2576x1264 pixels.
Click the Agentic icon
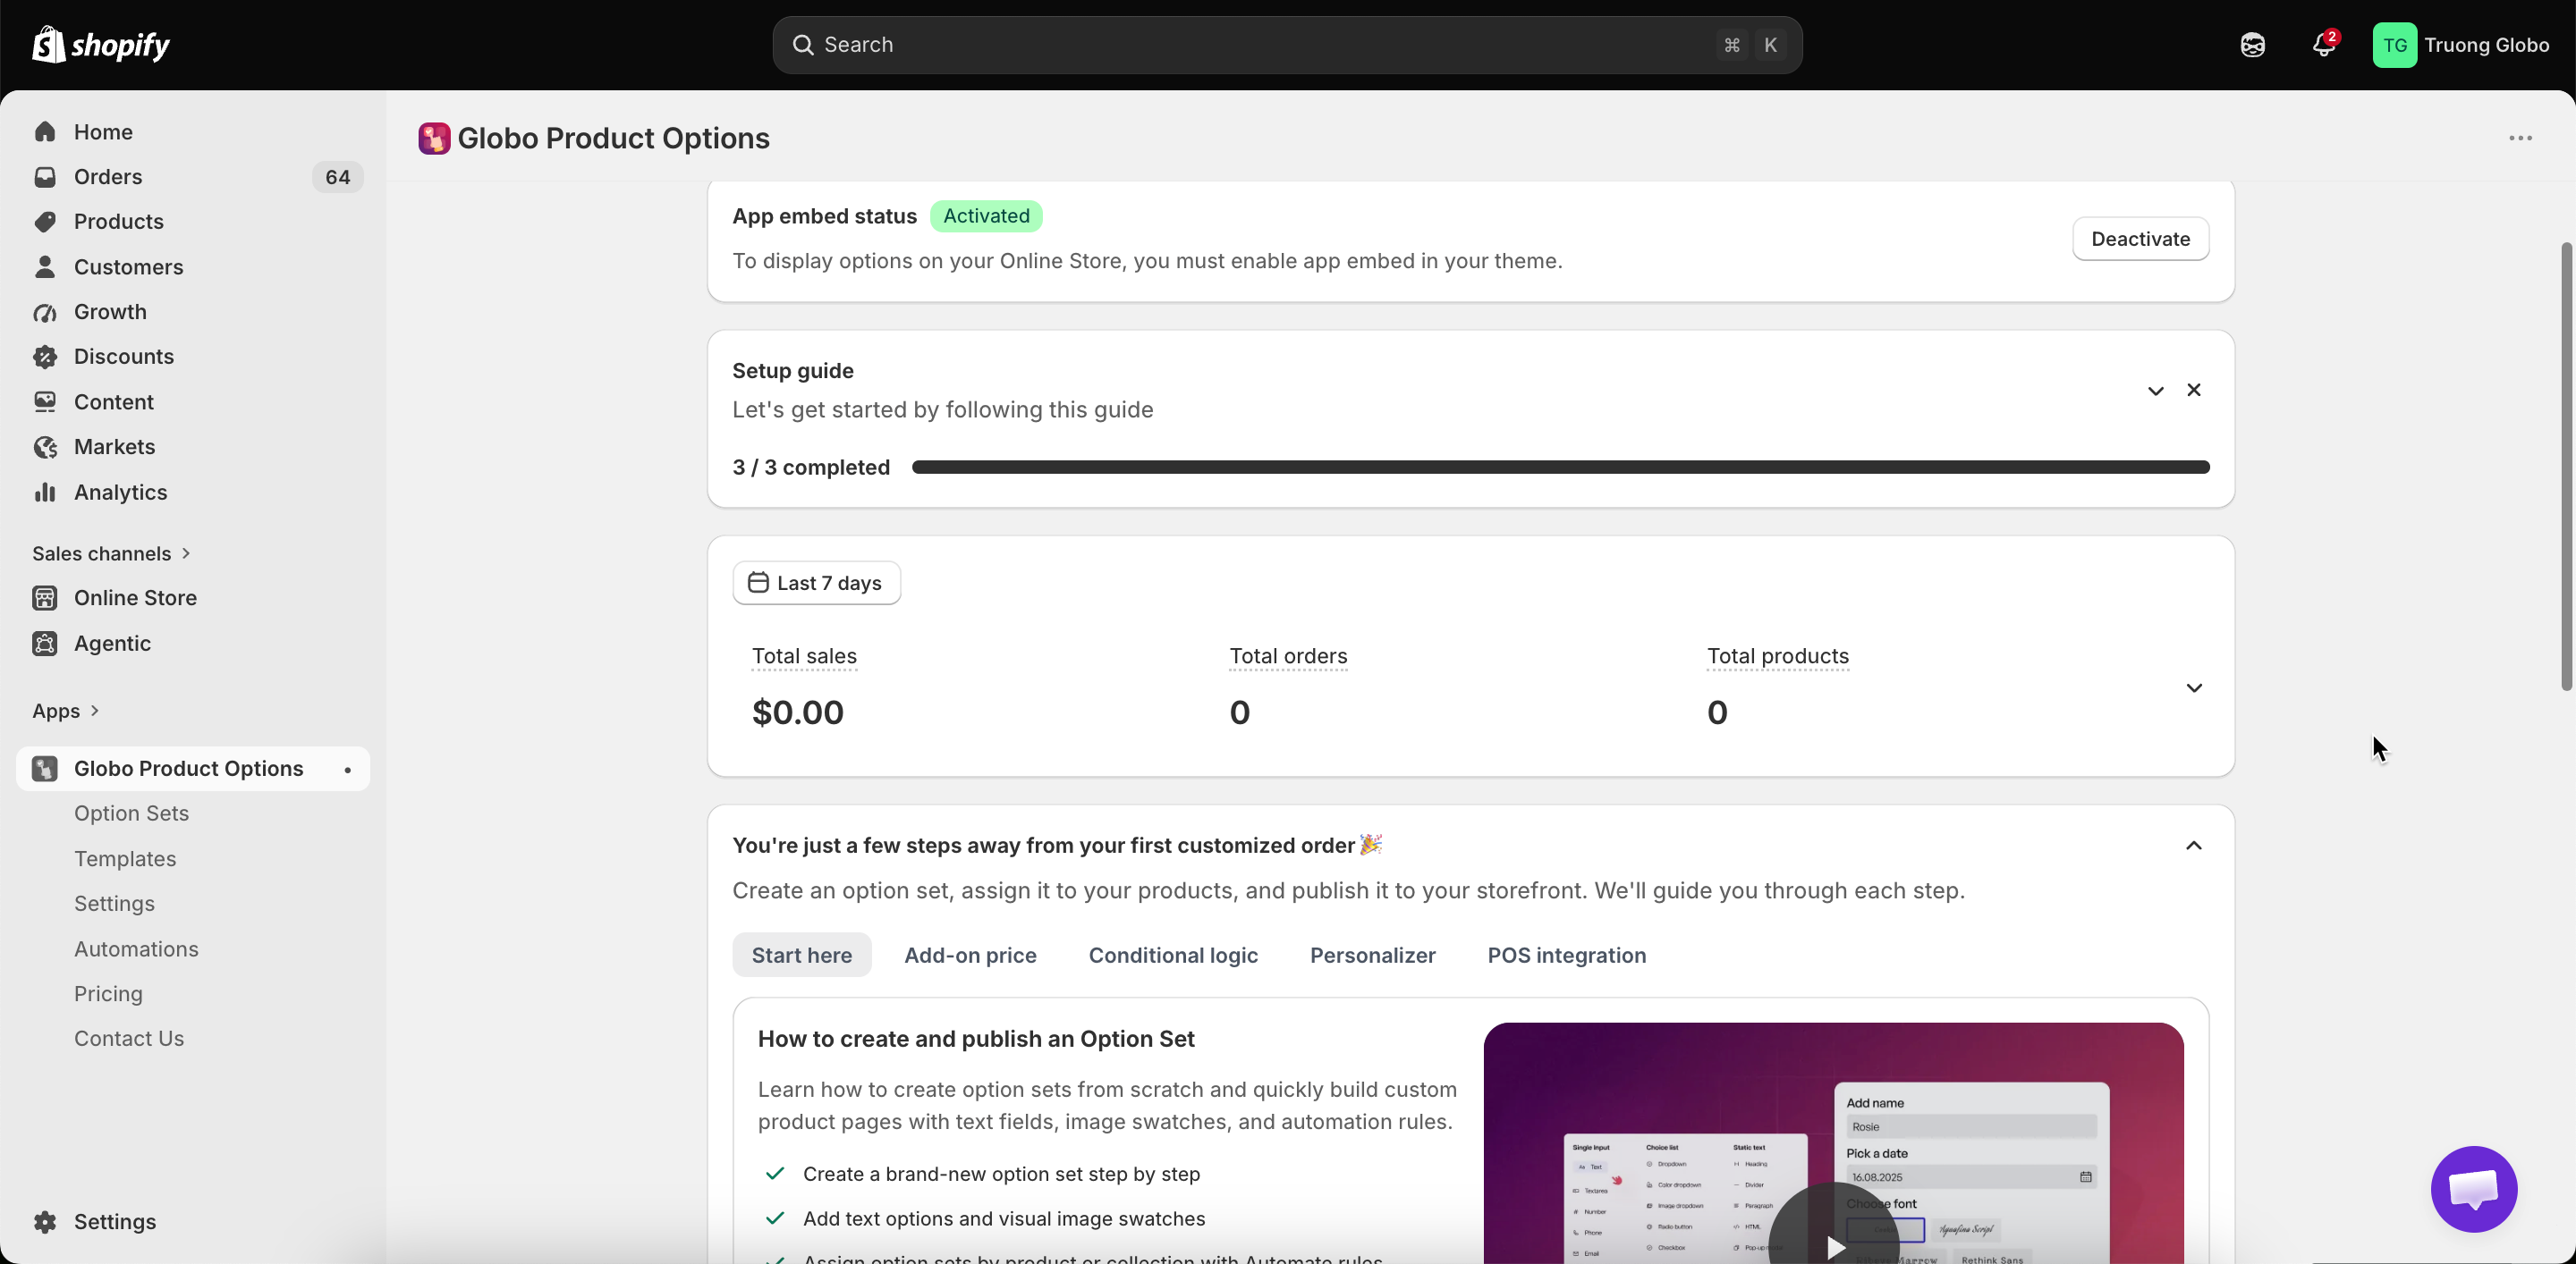click(x=45, y=644)
